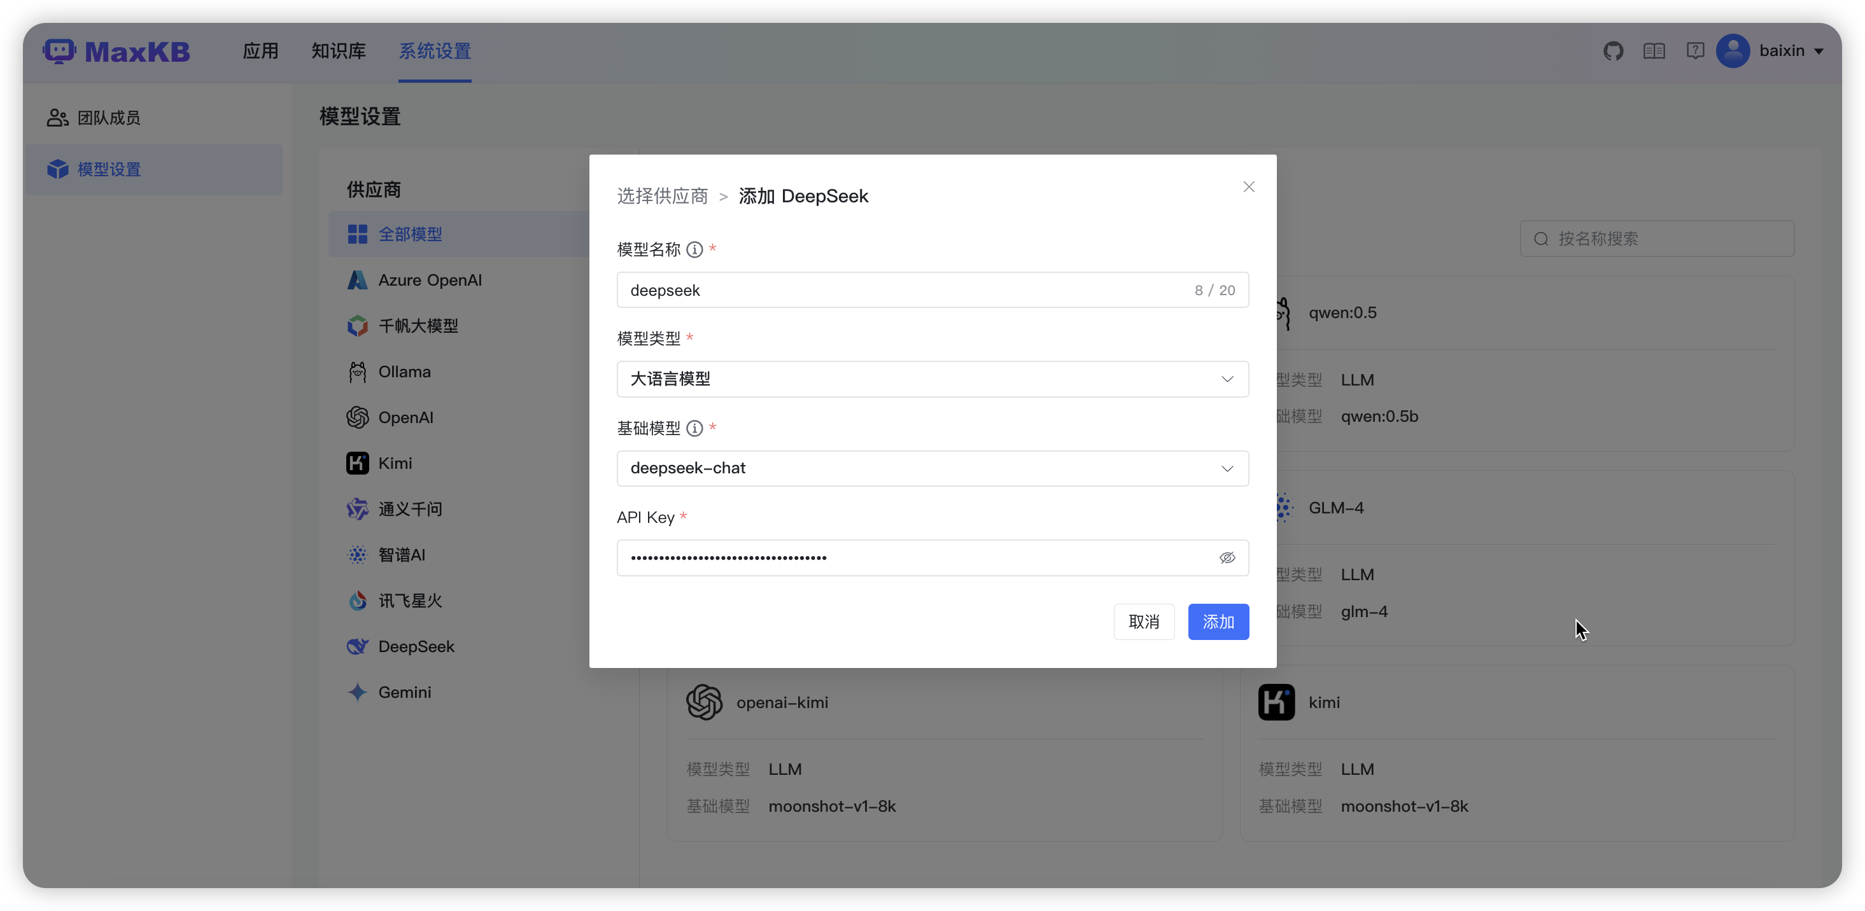Select the Azure OpenAI provider

[x=430, y=279]
